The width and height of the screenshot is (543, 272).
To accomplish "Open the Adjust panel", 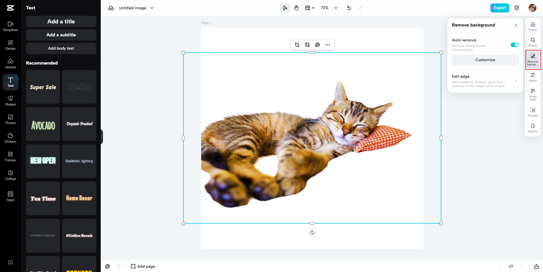I will coord(533,77).
